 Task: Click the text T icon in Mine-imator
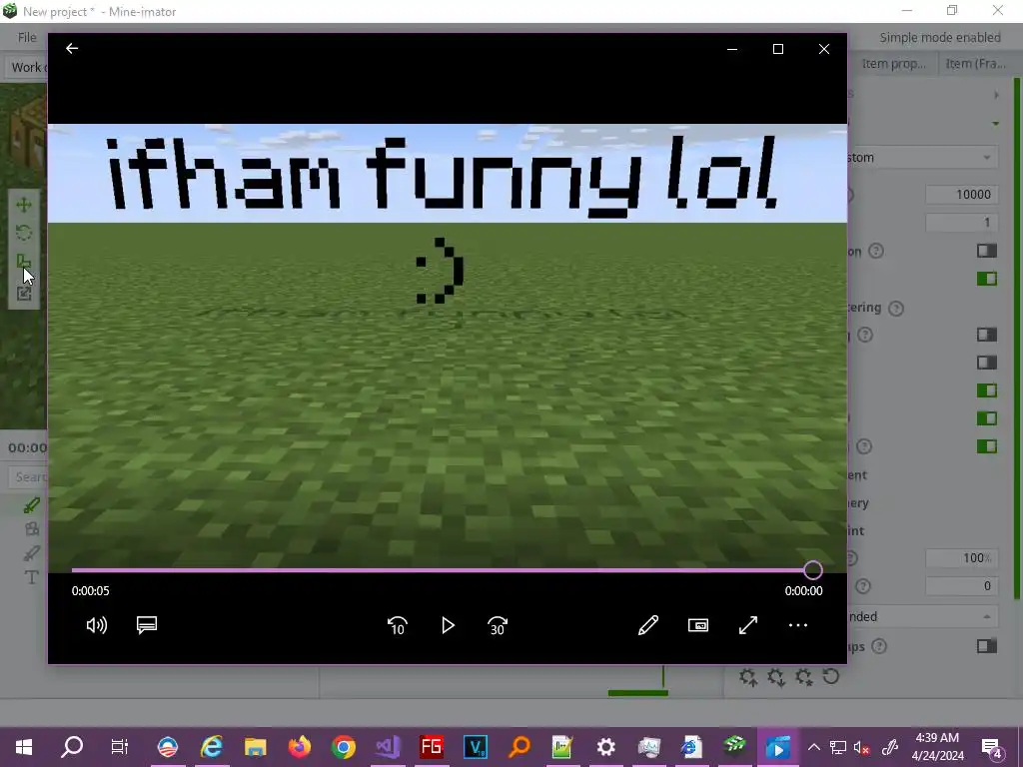(31, 577)
